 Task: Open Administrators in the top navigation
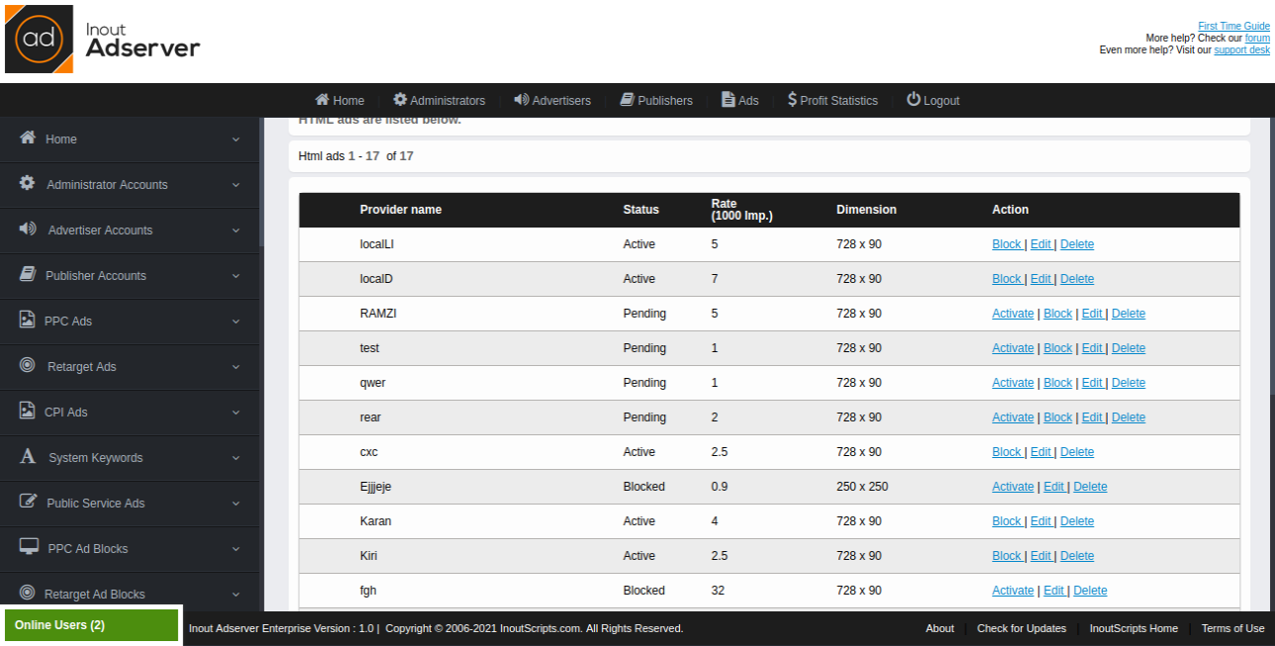coord(439,100)
